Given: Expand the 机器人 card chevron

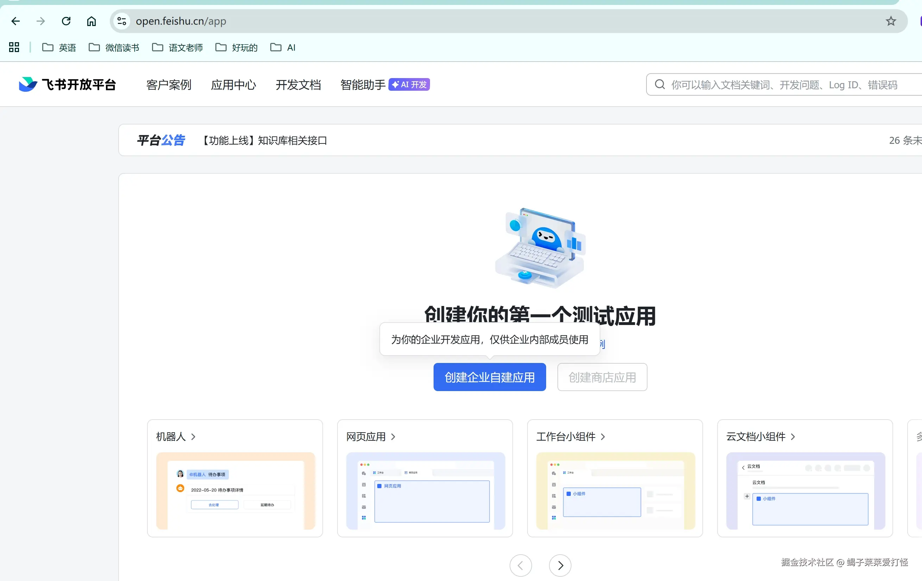Looking at the screenshot, I should (193, 437).
